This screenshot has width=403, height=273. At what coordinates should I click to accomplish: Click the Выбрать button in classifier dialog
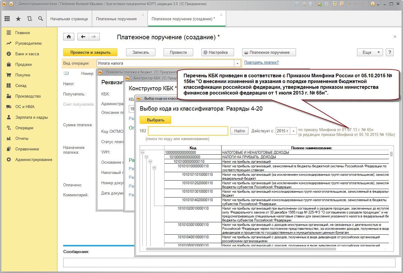tap(155, 120)
